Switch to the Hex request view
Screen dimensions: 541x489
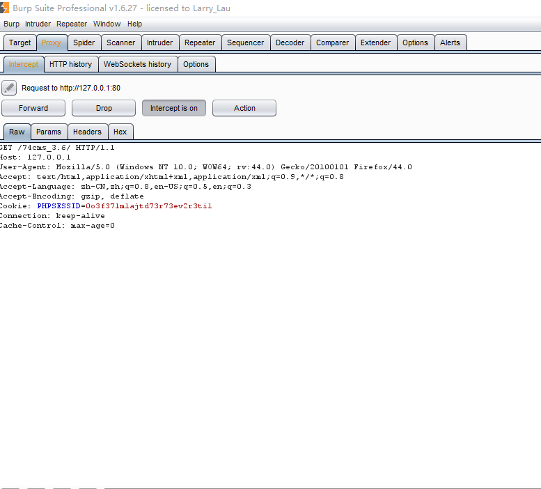click(120, 132)
